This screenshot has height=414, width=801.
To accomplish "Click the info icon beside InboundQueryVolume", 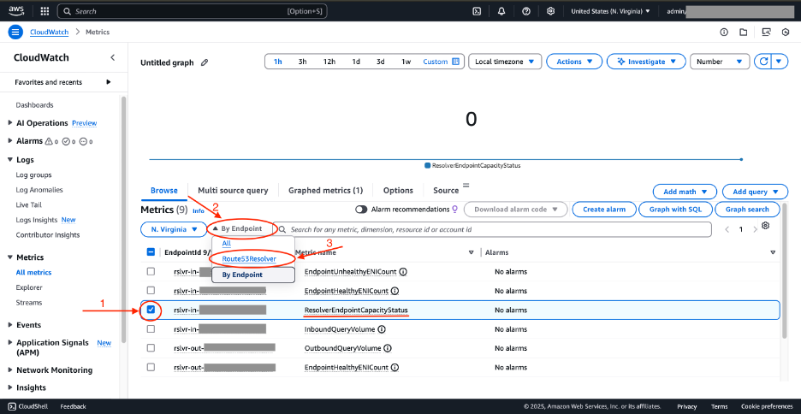I will click(x=383, y=329).
